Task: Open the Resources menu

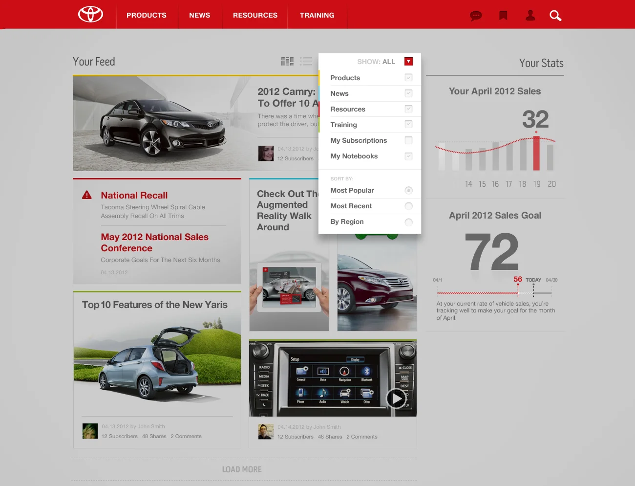Action: [255, 15]
